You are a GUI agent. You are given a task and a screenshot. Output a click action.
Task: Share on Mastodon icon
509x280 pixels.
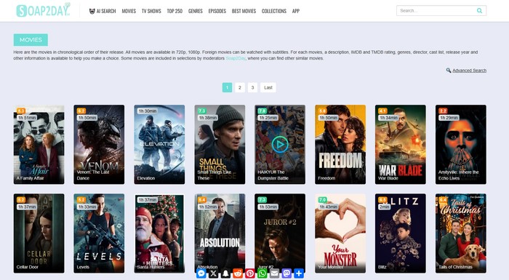[x=286, y=273]
